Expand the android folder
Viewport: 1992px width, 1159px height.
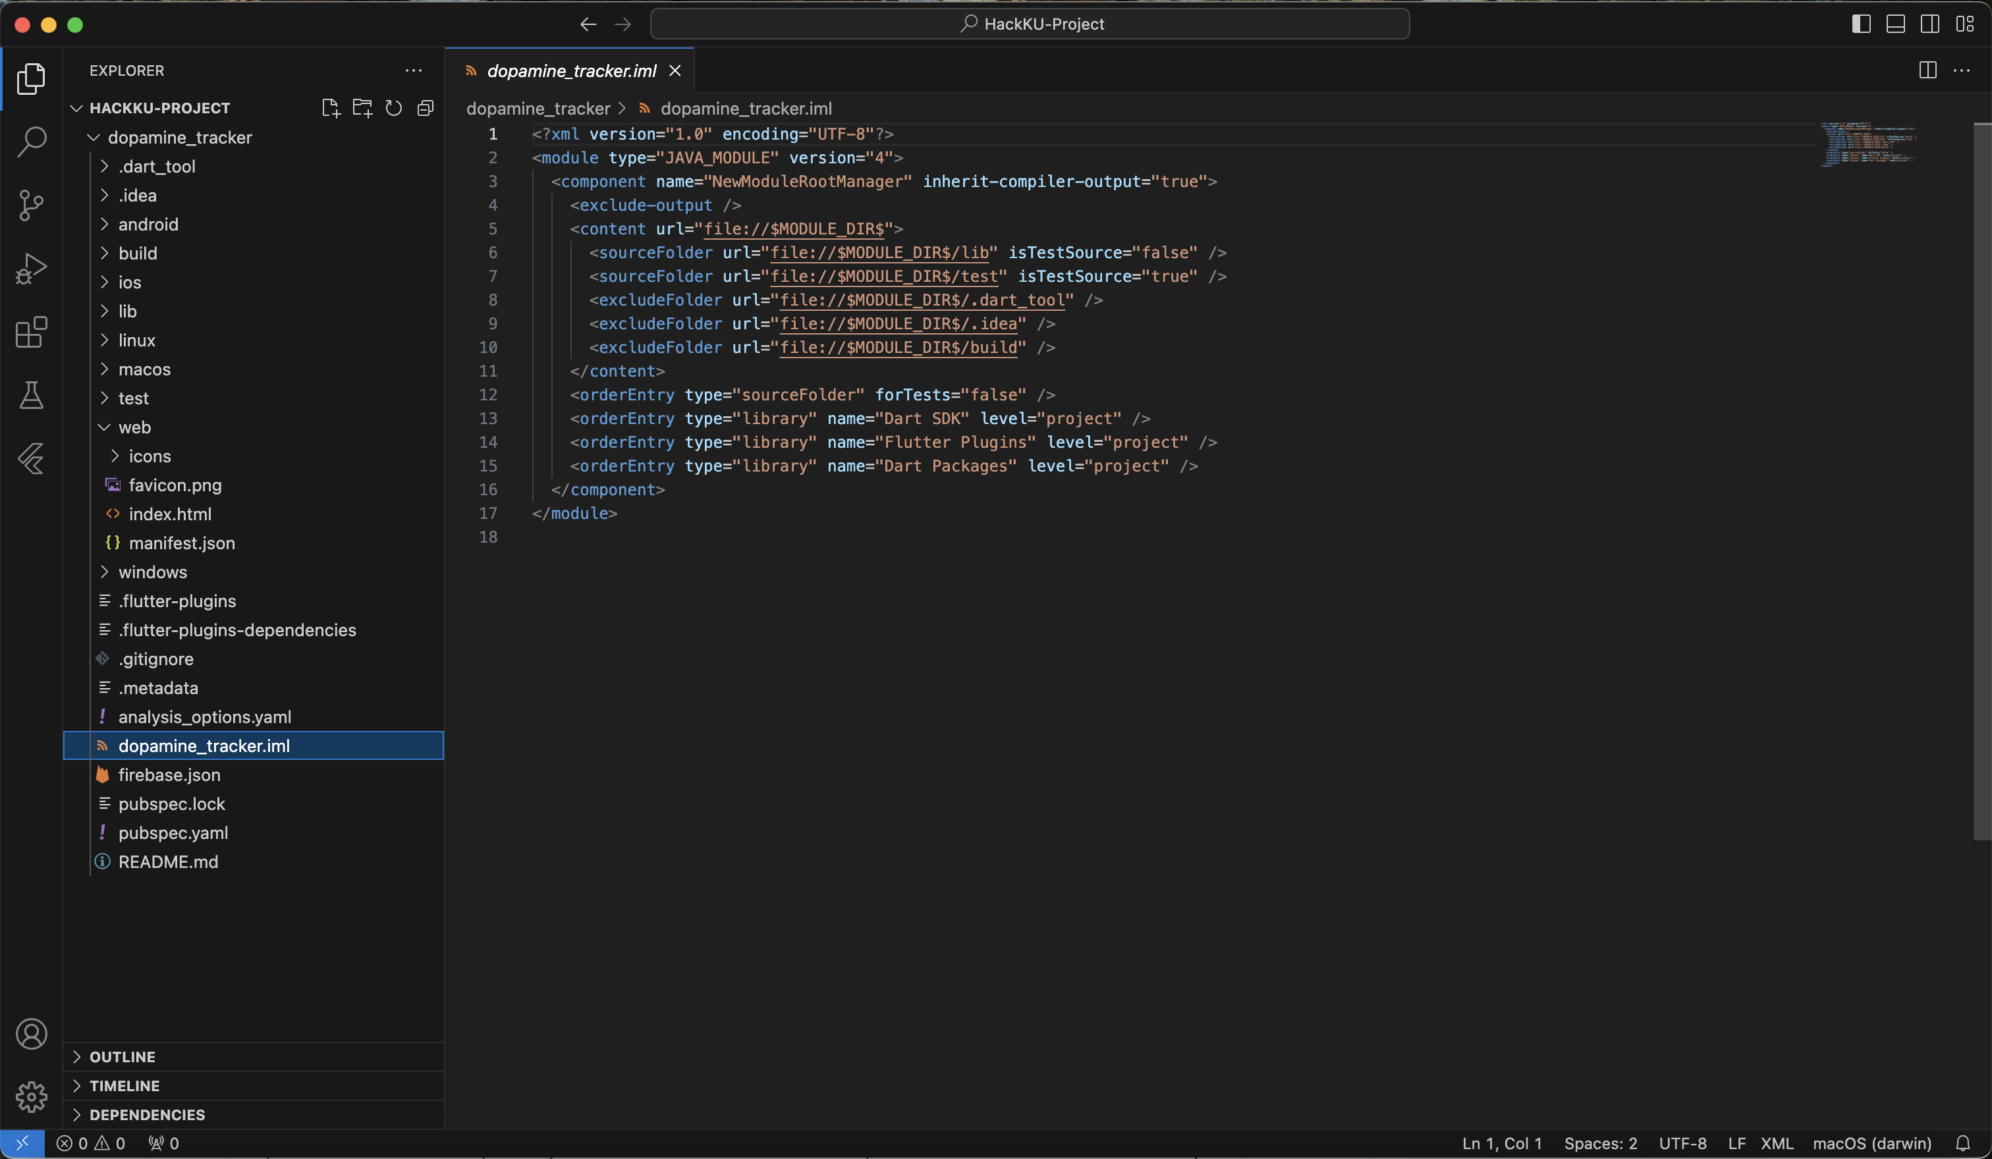(x=148, y=225)
